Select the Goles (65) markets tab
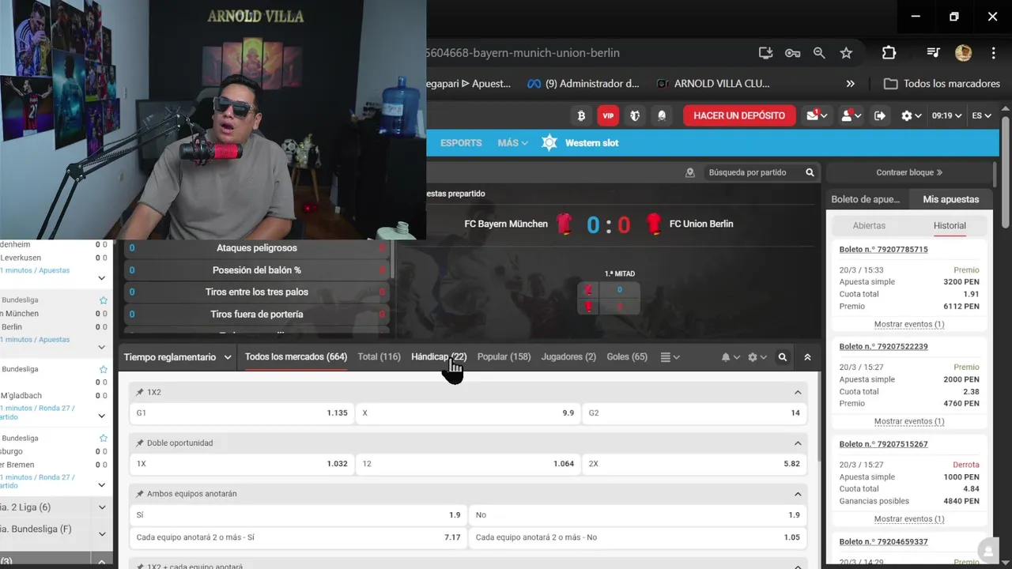Viewport: 1012px width, 569px height. 627,357
